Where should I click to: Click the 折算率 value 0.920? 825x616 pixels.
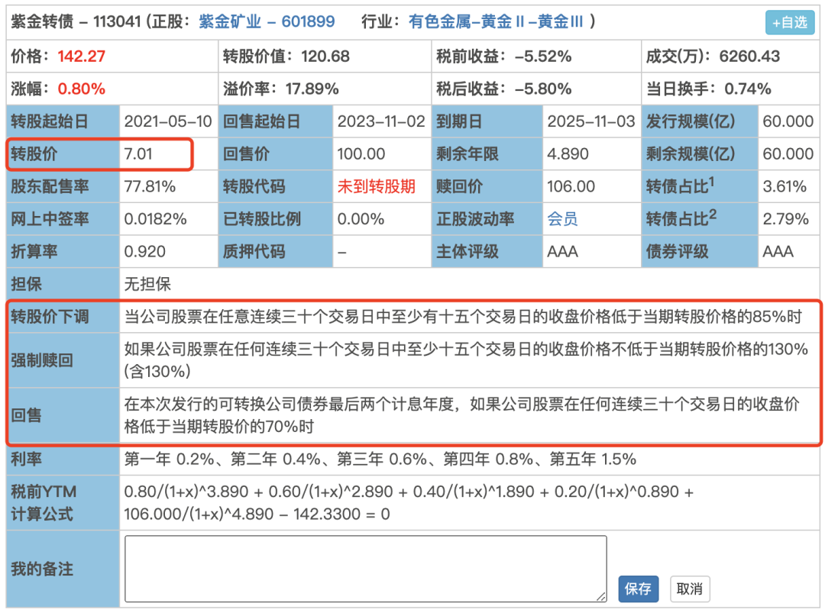pyautogui.click(x=144, y=252)
